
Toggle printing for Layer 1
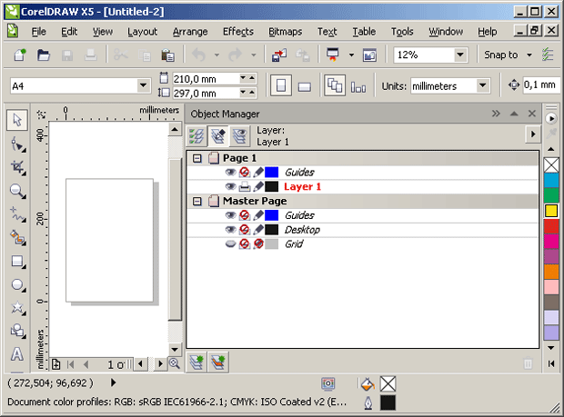click(245, 187)
